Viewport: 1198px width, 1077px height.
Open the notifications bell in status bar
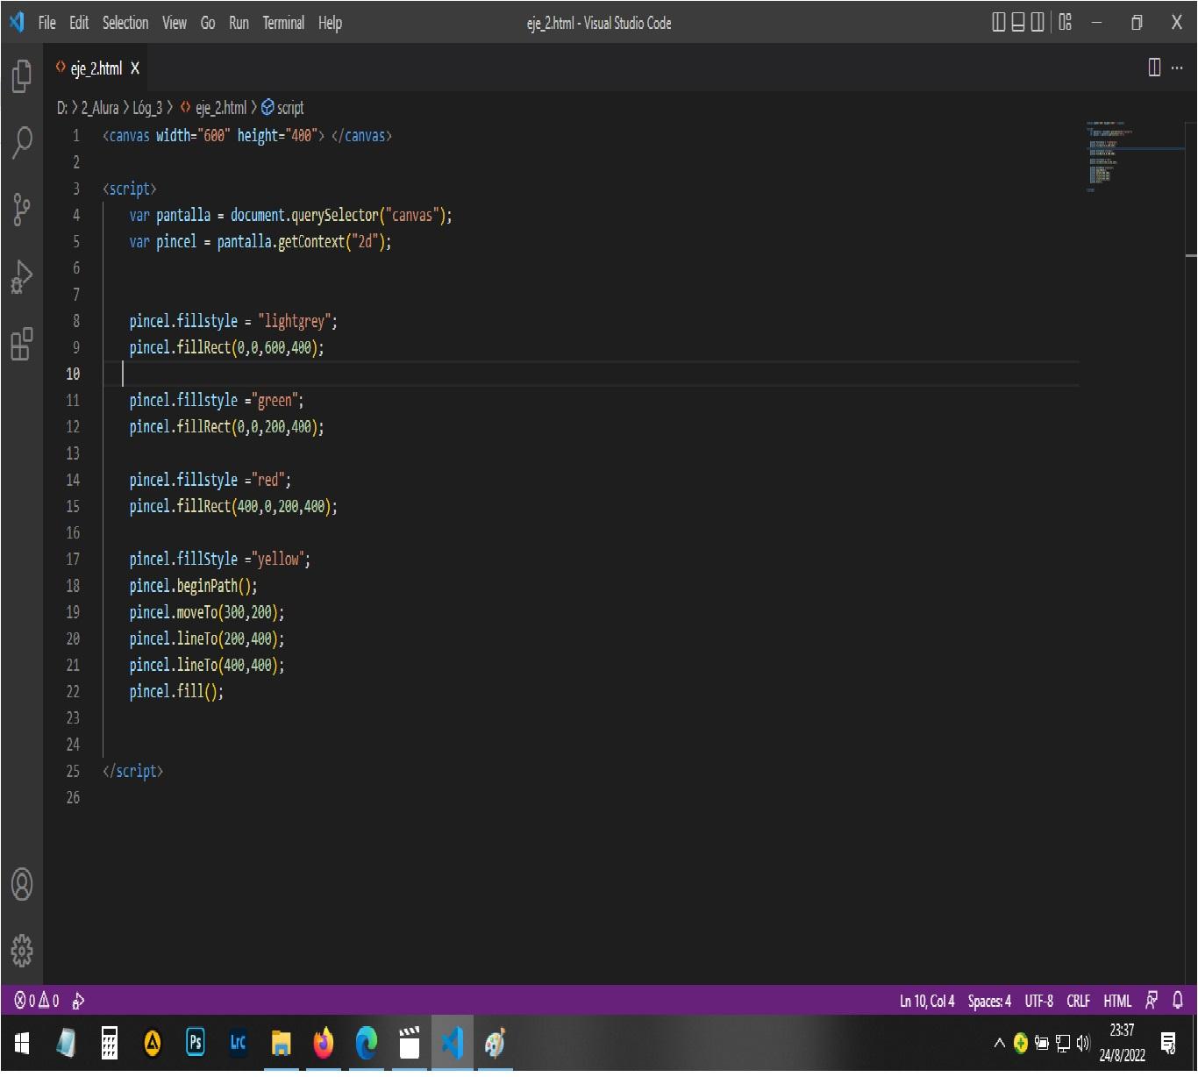1178,1000
